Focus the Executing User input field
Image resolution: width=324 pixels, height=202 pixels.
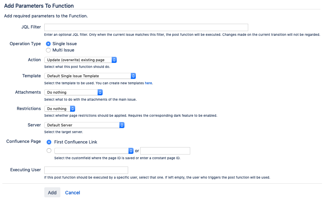click(x=86, y=170)
